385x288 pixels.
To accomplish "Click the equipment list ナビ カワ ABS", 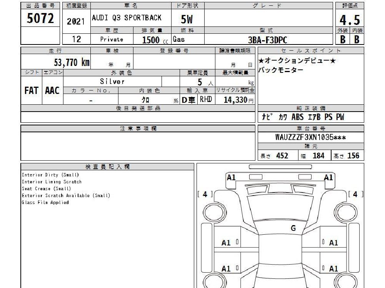I will pos(303,117).
